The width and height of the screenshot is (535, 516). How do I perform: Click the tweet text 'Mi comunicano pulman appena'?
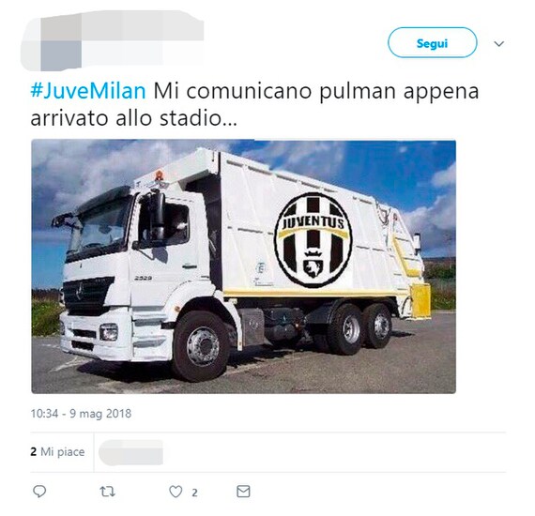click(316, 91)
